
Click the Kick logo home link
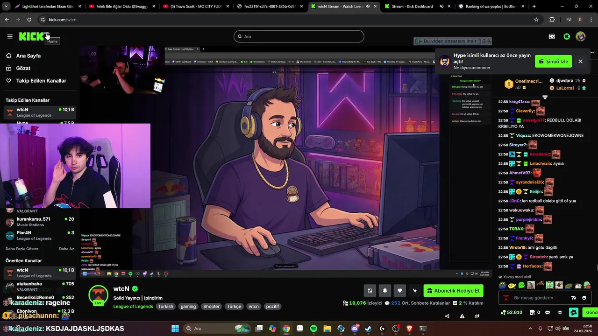pos(32,36)
